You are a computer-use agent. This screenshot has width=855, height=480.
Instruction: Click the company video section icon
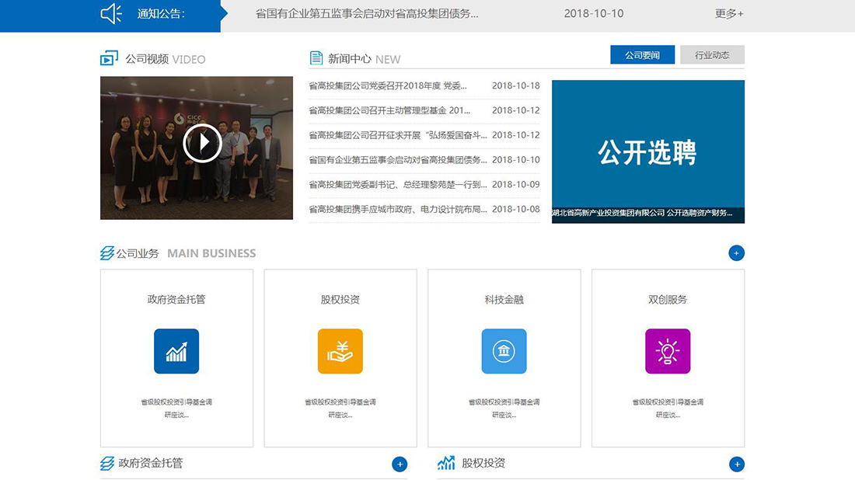pyautogui.click(x=109, y=58)
